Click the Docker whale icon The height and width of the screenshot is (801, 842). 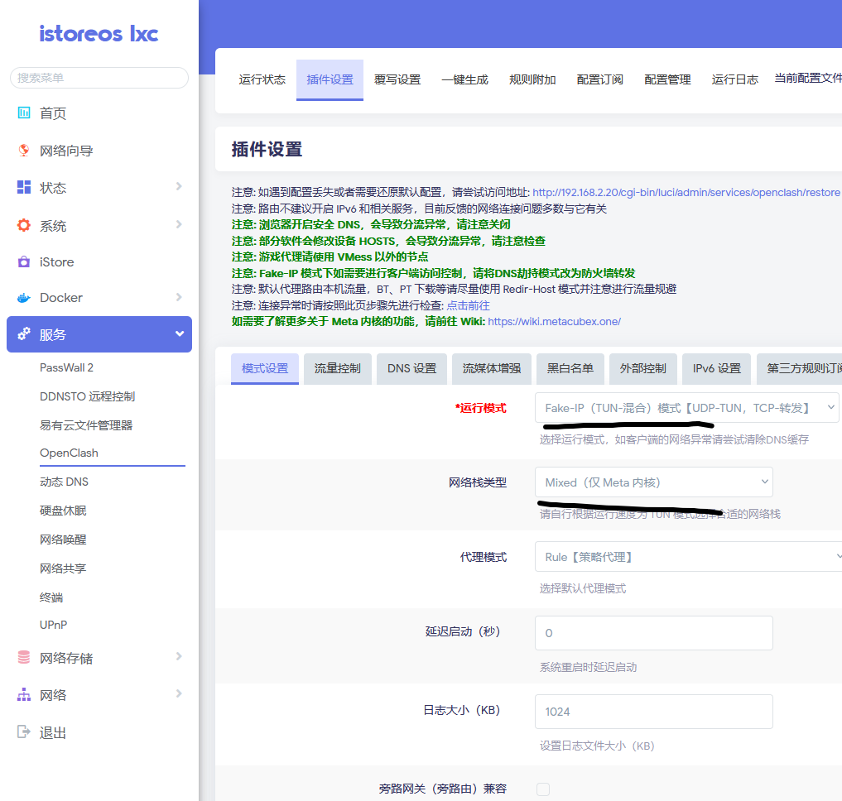click(x=24, y=297)
